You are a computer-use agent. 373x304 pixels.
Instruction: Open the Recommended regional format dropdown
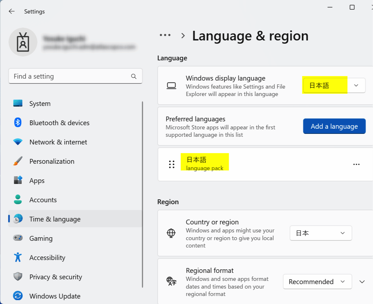[x=317, y=282]
